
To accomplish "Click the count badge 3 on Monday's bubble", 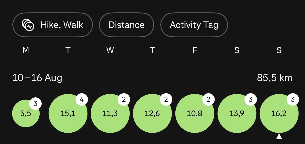I will pyautogui.click(x=35, y=104).
